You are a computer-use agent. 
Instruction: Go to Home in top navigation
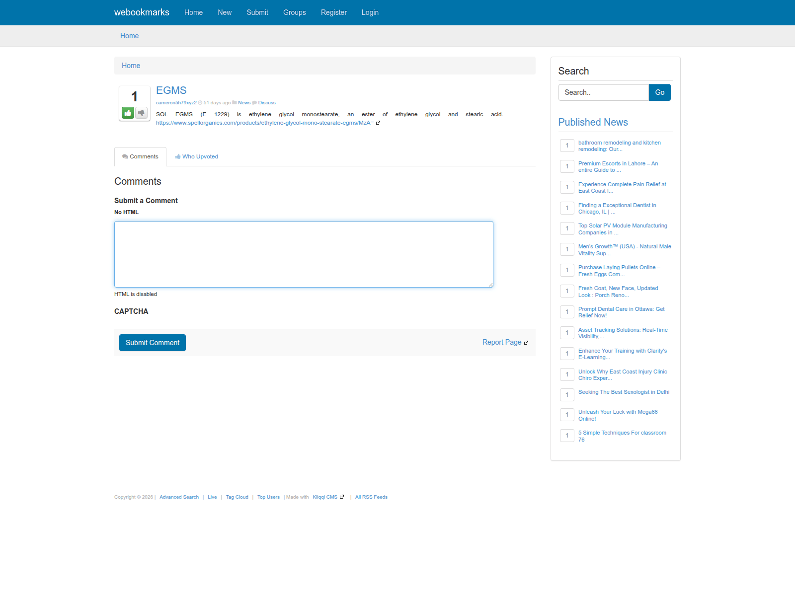click(193, 12)
